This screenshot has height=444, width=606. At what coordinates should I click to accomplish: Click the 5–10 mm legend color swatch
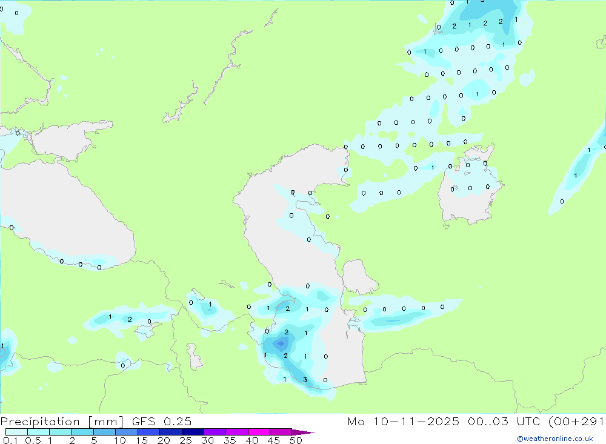[x=105, y=432]
